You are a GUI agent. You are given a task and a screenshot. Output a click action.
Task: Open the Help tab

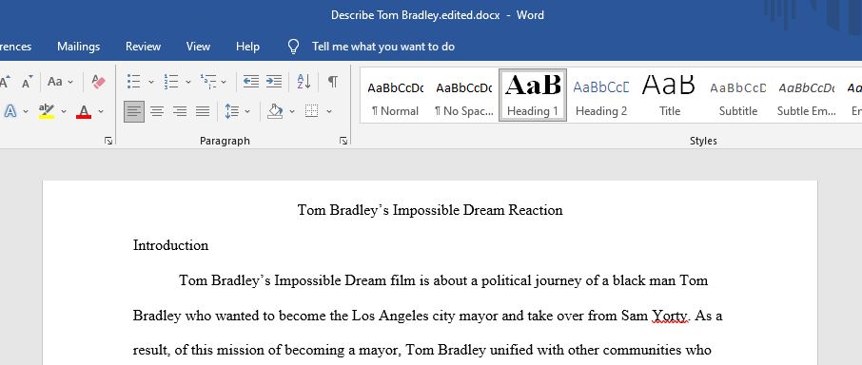pyautogui.click(x=247, y=47)
